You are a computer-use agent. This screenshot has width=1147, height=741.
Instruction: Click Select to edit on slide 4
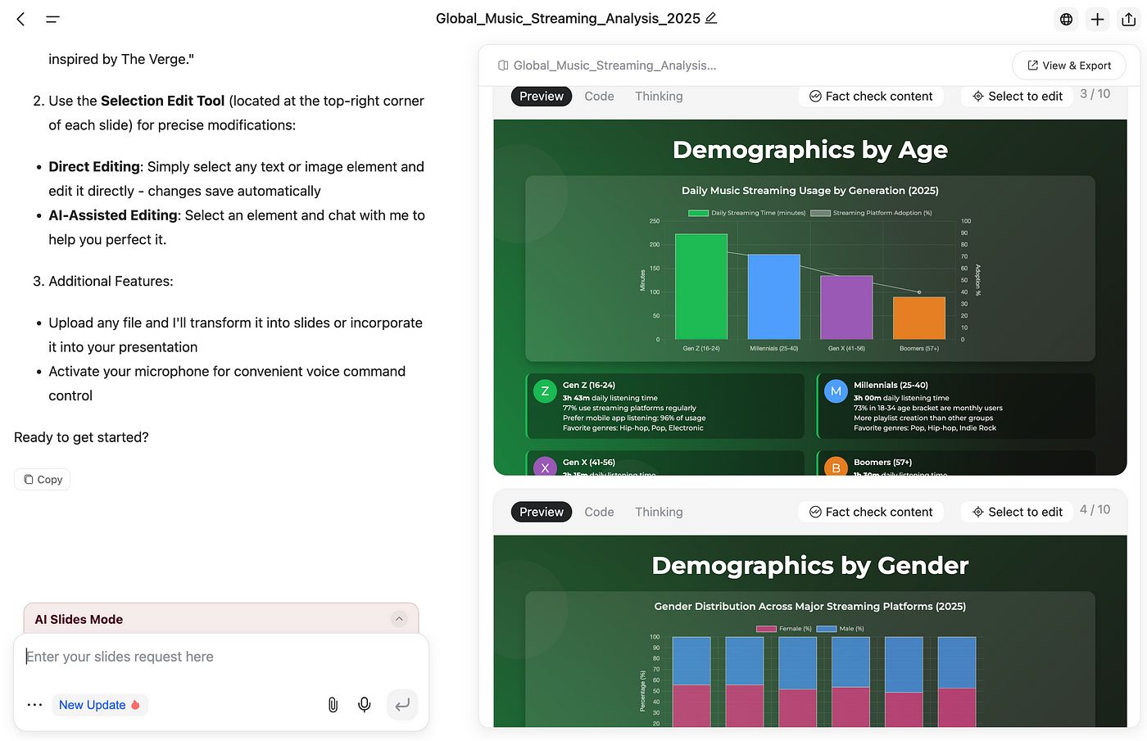[x=1018, y=512]
